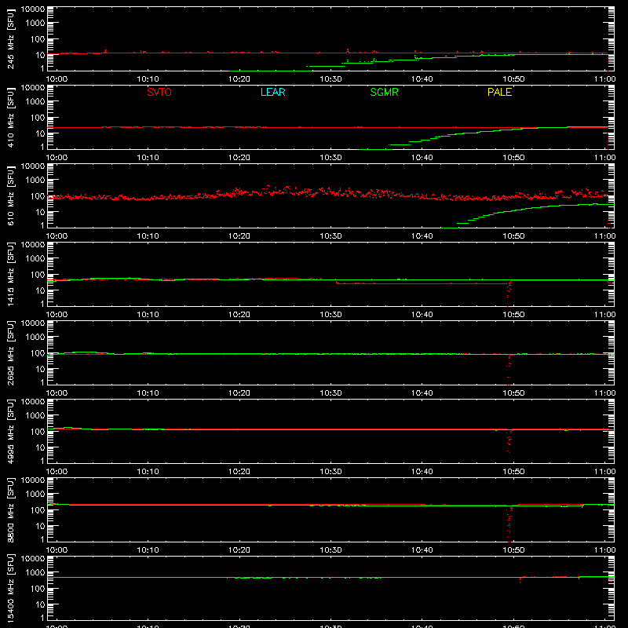Viewport: 628px width, 628px height.
Task: Click the red dropout spike in 8800 MHz plot
Action: (509, 524)
